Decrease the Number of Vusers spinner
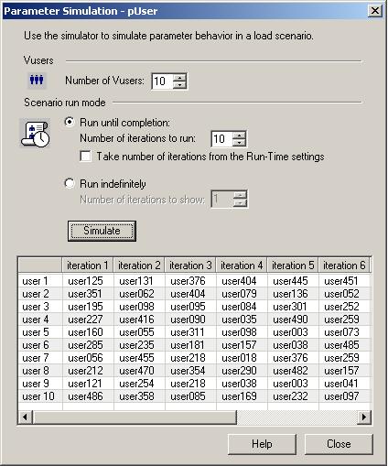388x466 pixels. click(x=179, y=85)
